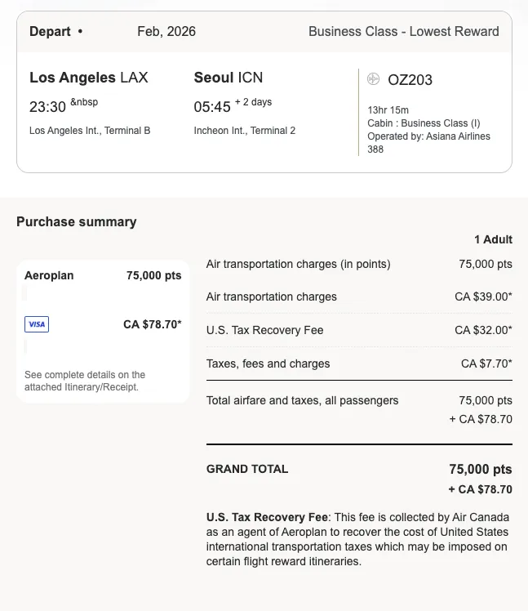Click the CA $78.70 Visa payment amount
Viewport: 528px width, 611px height.
click(153, 324)
